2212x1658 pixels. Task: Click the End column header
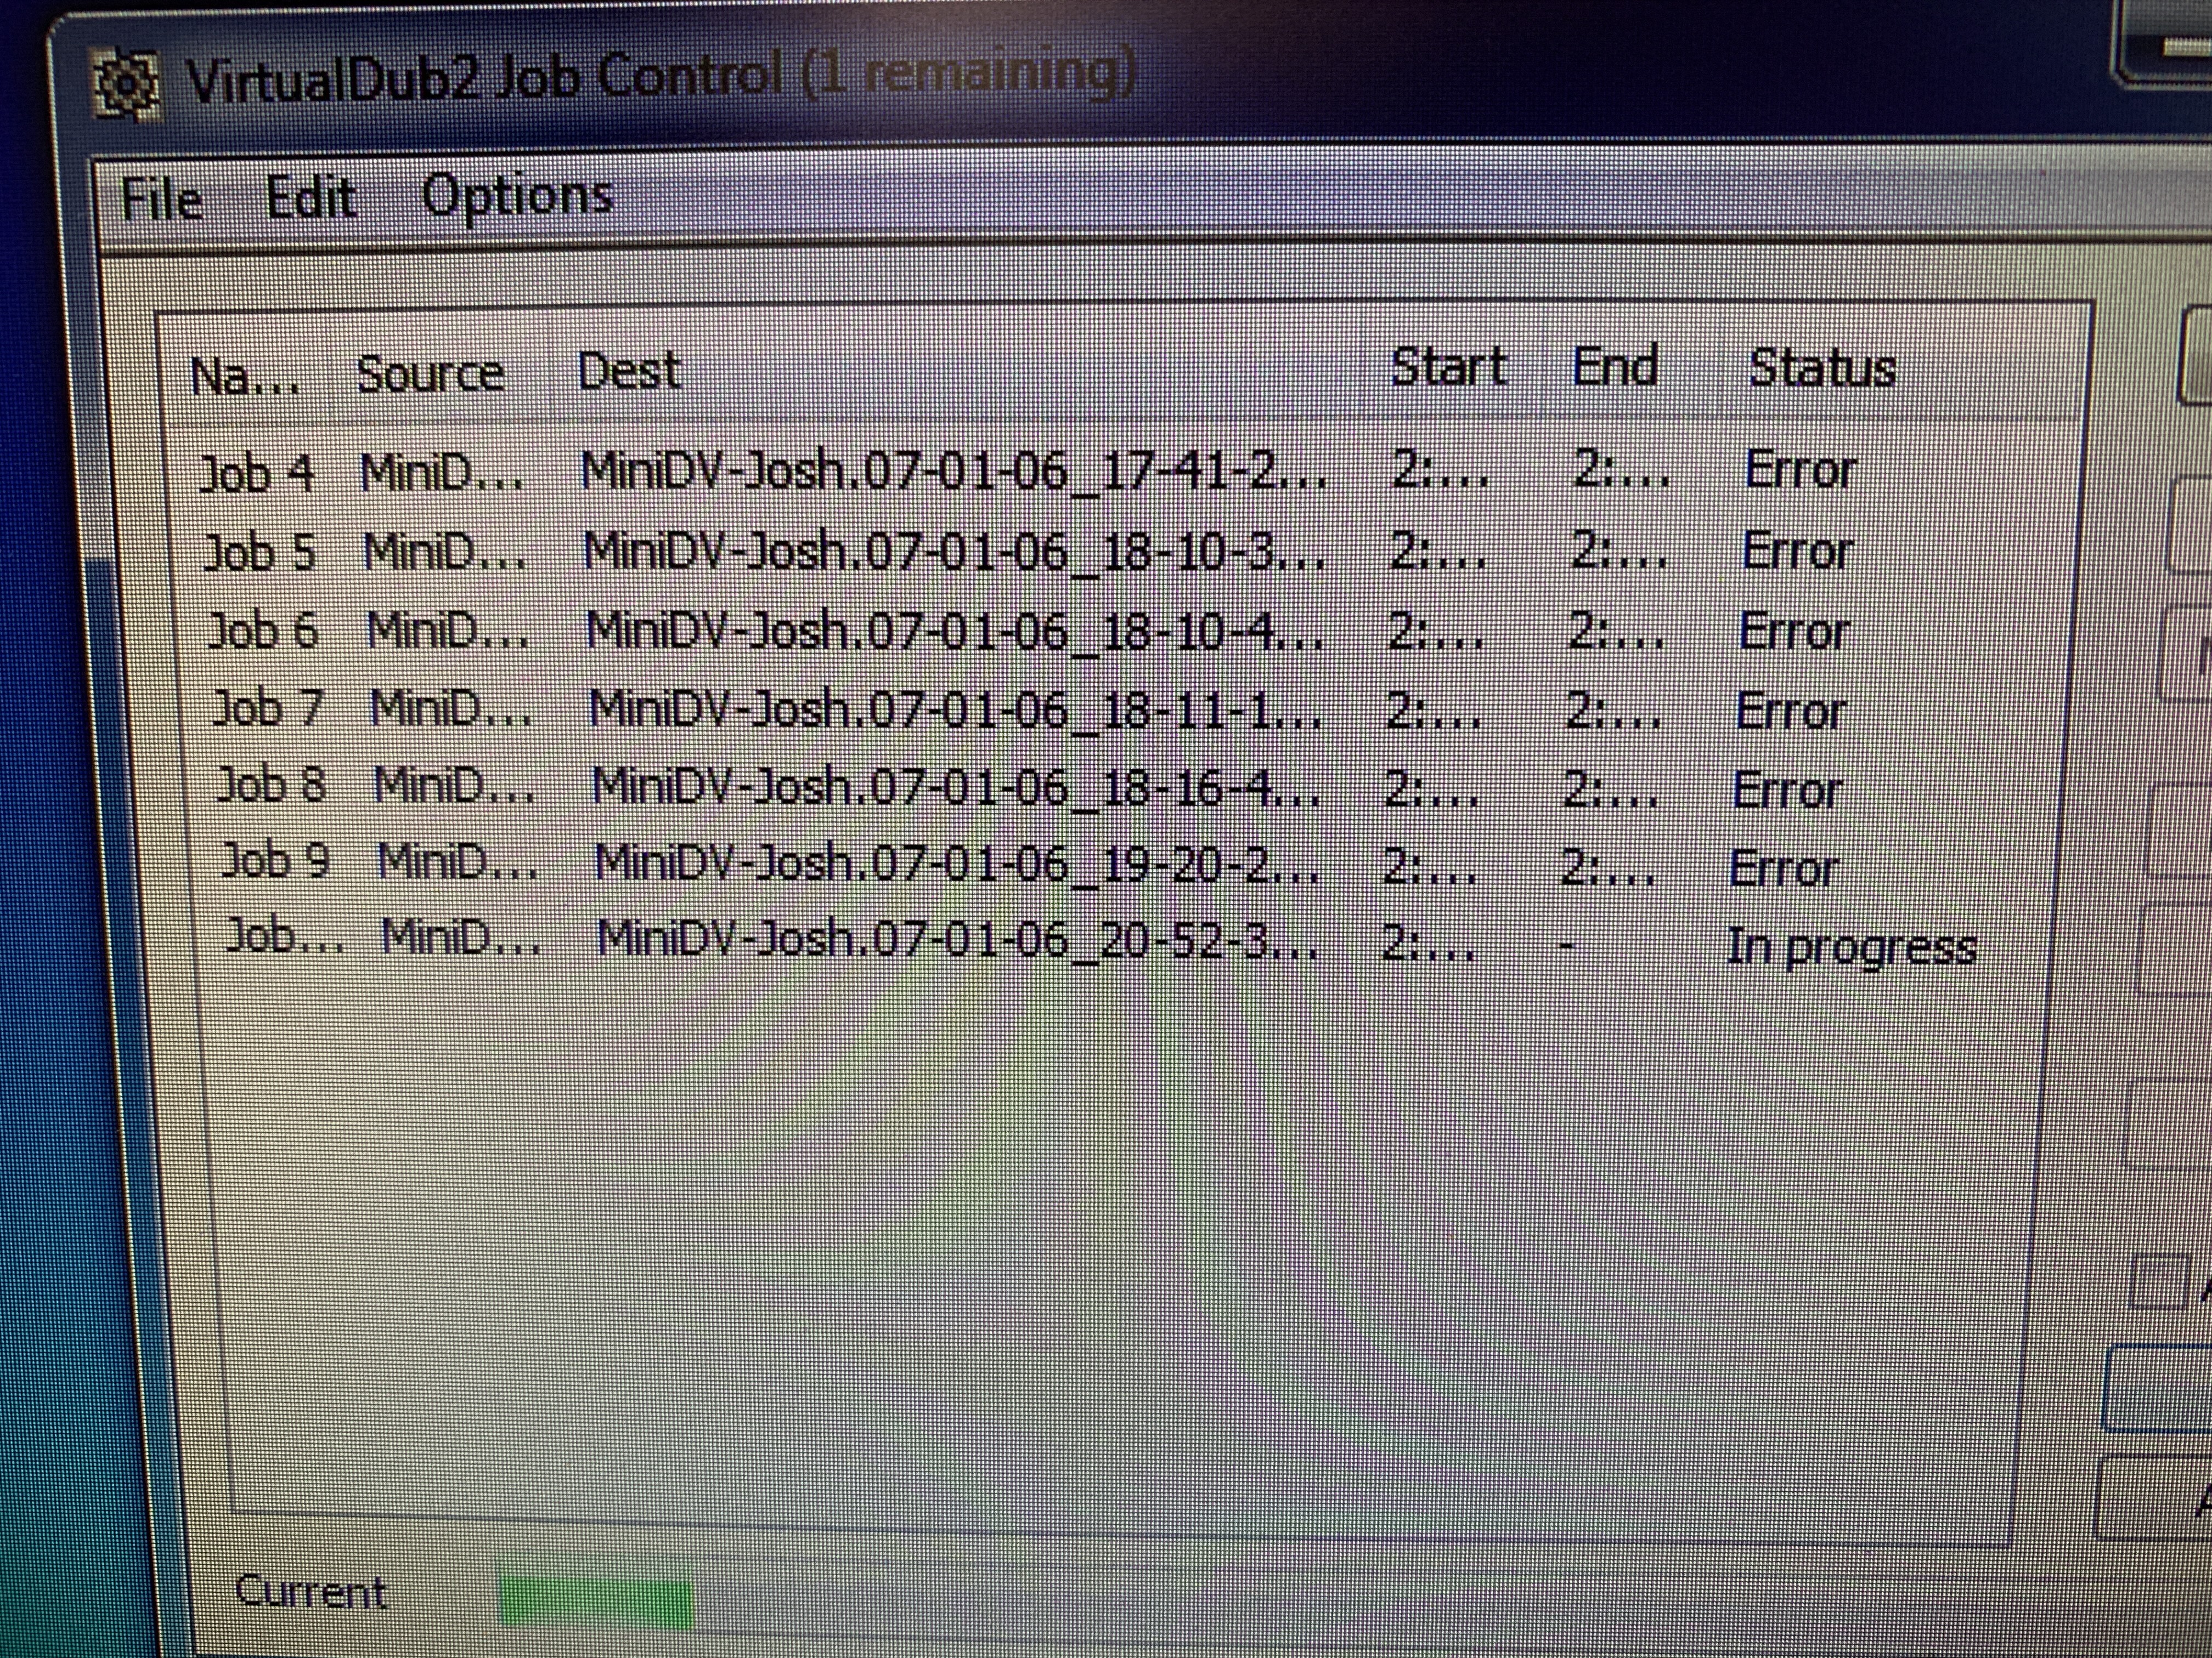click(1614, 366)
